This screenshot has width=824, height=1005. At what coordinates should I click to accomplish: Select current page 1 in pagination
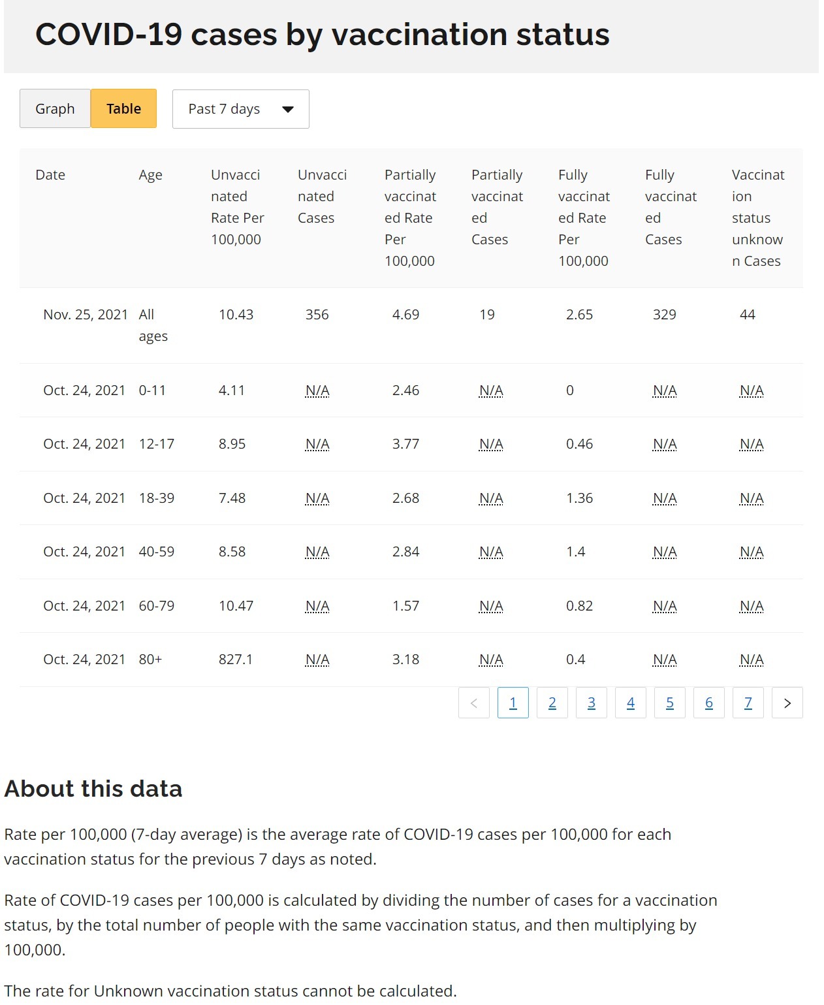pos(513,703)
